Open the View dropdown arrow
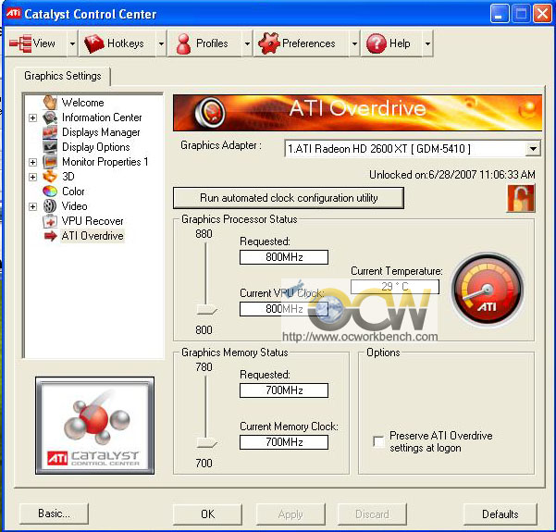 [x=72, y=43]
